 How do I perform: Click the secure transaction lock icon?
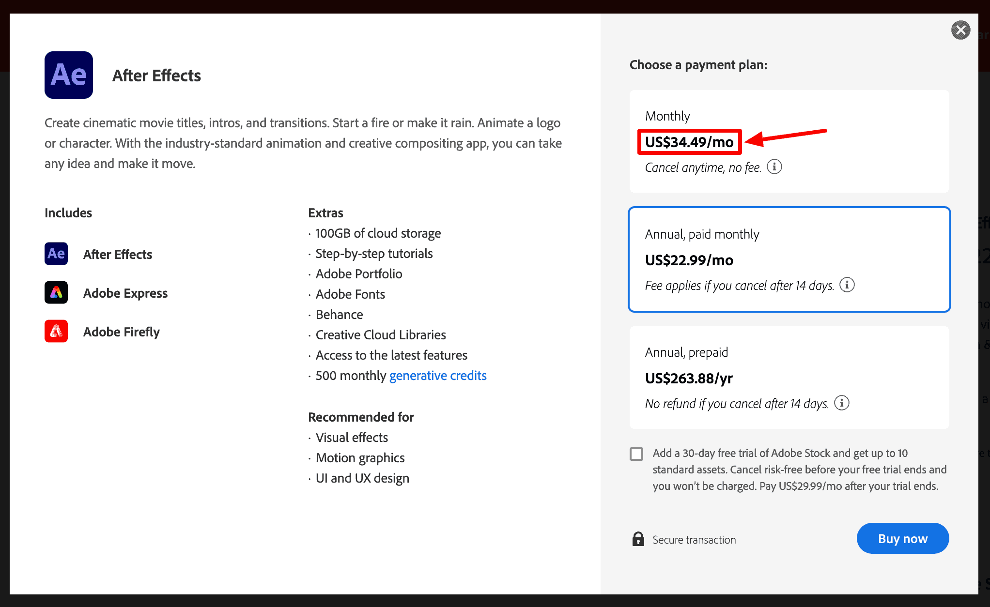638,539
